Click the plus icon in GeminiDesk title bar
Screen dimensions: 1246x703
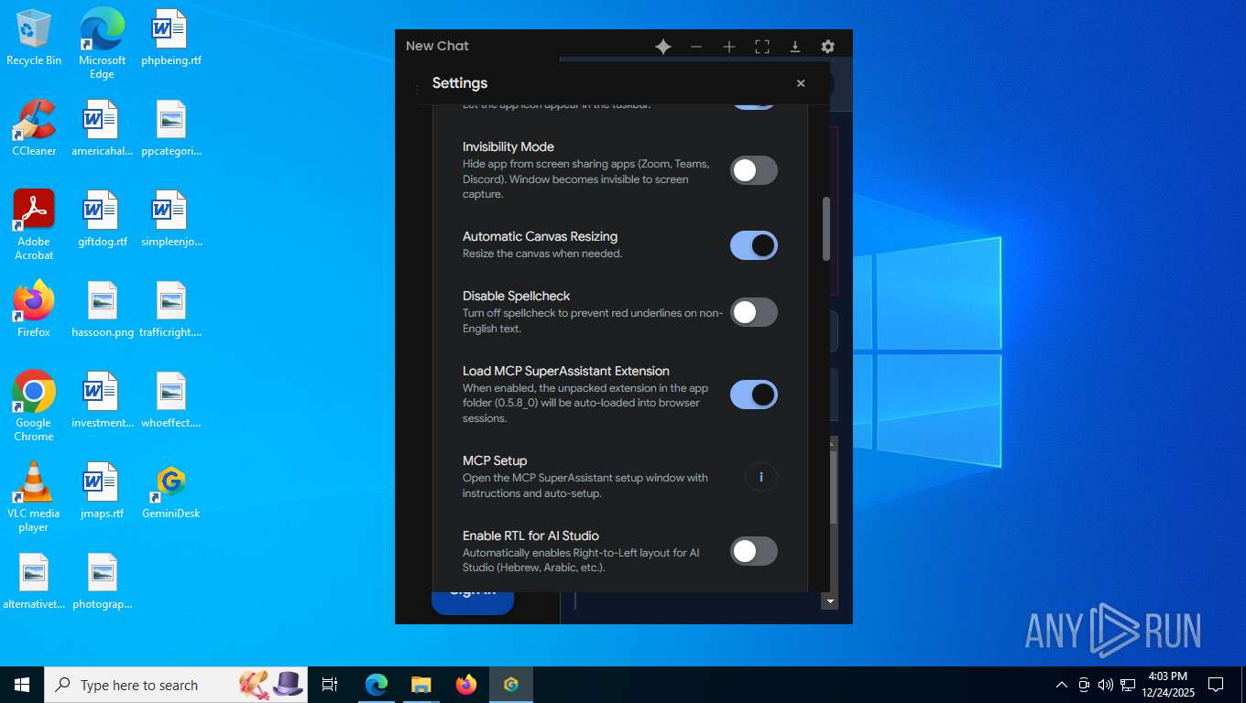tap(729, 47)
